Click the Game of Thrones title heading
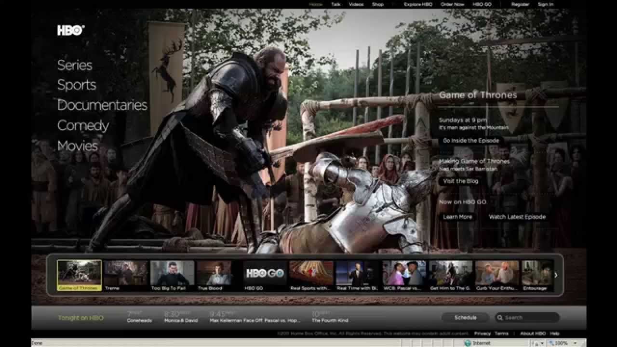Screen dimensions: 617x347 (478, 95)
